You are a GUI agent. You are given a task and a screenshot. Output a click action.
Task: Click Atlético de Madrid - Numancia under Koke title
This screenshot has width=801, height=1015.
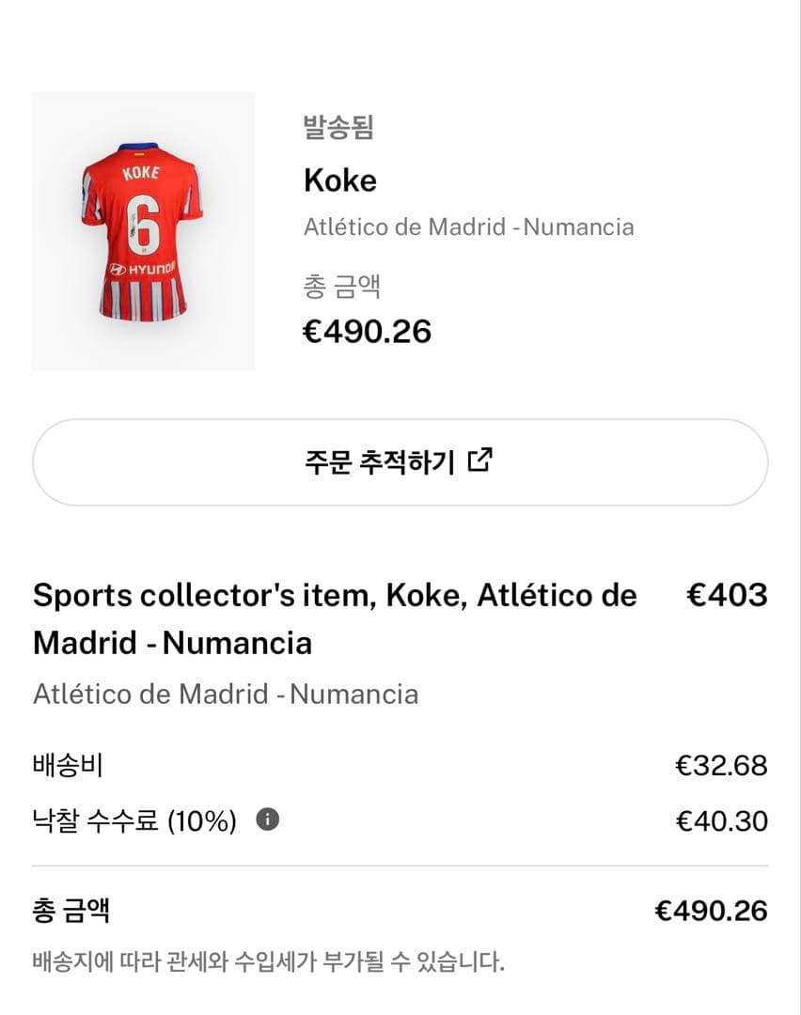pos(468,226)
